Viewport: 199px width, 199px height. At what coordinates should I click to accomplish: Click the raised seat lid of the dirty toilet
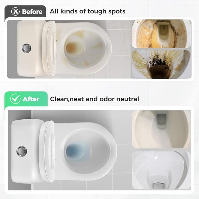[x=49, y=48]
